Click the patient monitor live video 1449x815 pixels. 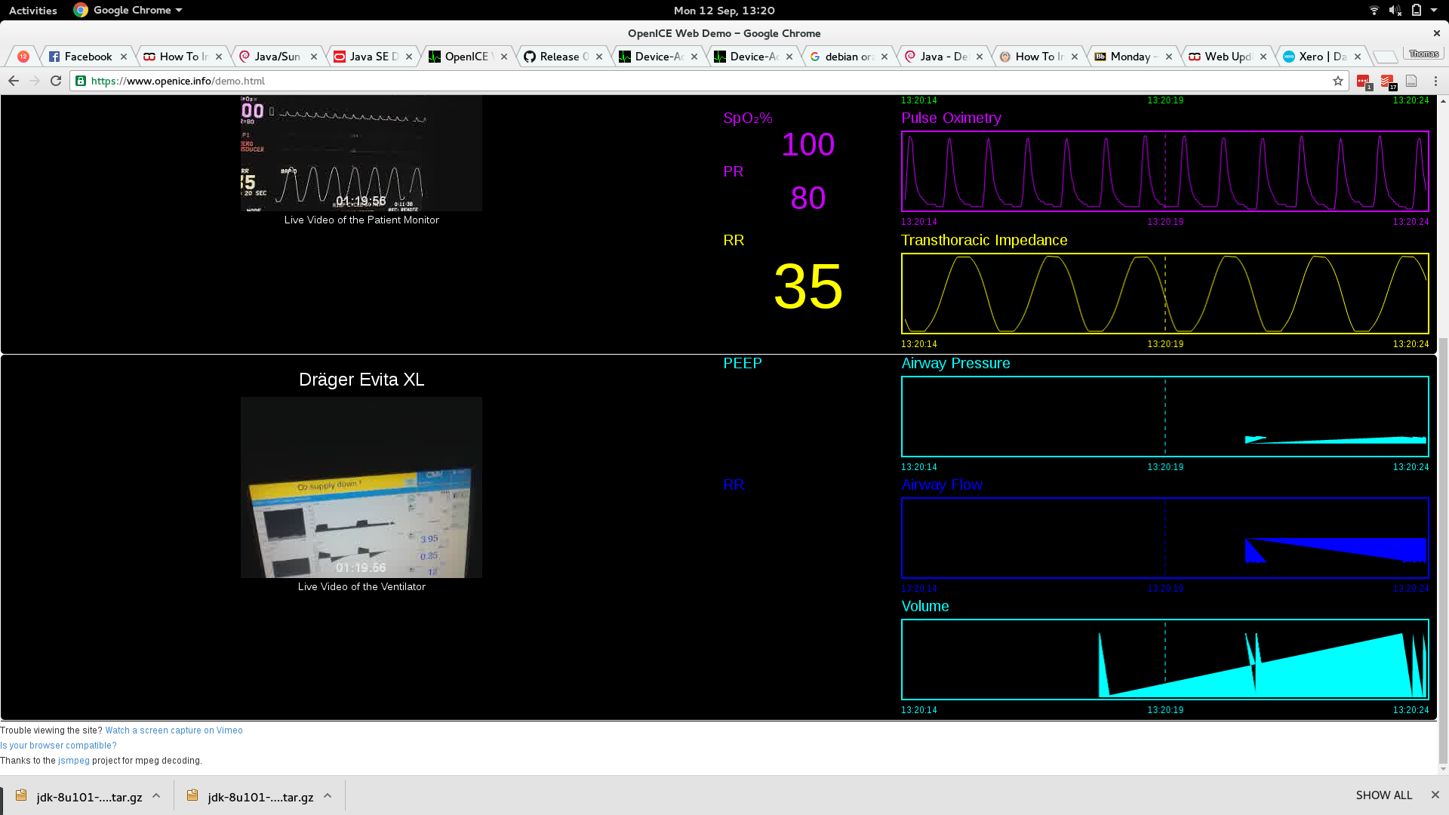pyautogui.click(x=361, y=153)
